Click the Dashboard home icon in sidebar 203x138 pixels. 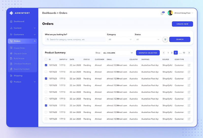[x=11, y=21]
